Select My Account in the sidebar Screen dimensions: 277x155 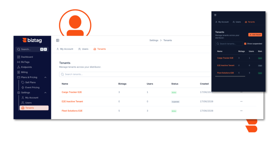click(32, 98)
